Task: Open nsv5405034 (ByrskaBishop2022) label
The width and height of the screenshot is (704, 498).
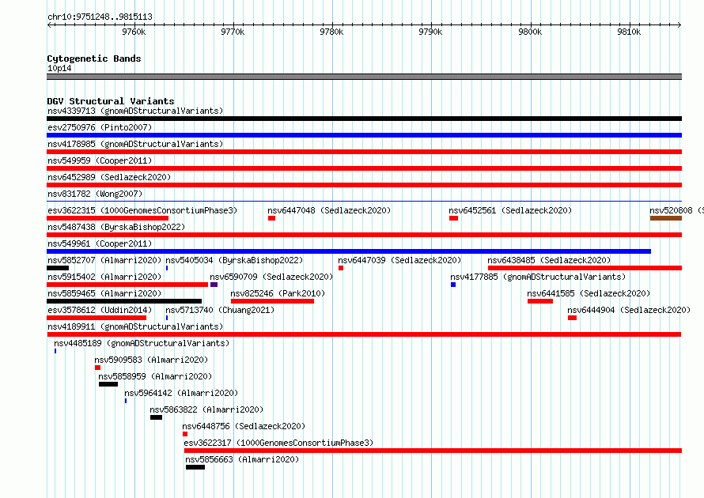Action: (234, 260)
